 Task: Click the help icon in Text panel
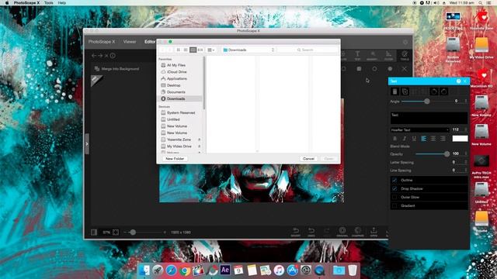pyautogui.click(x=458, y=81)
